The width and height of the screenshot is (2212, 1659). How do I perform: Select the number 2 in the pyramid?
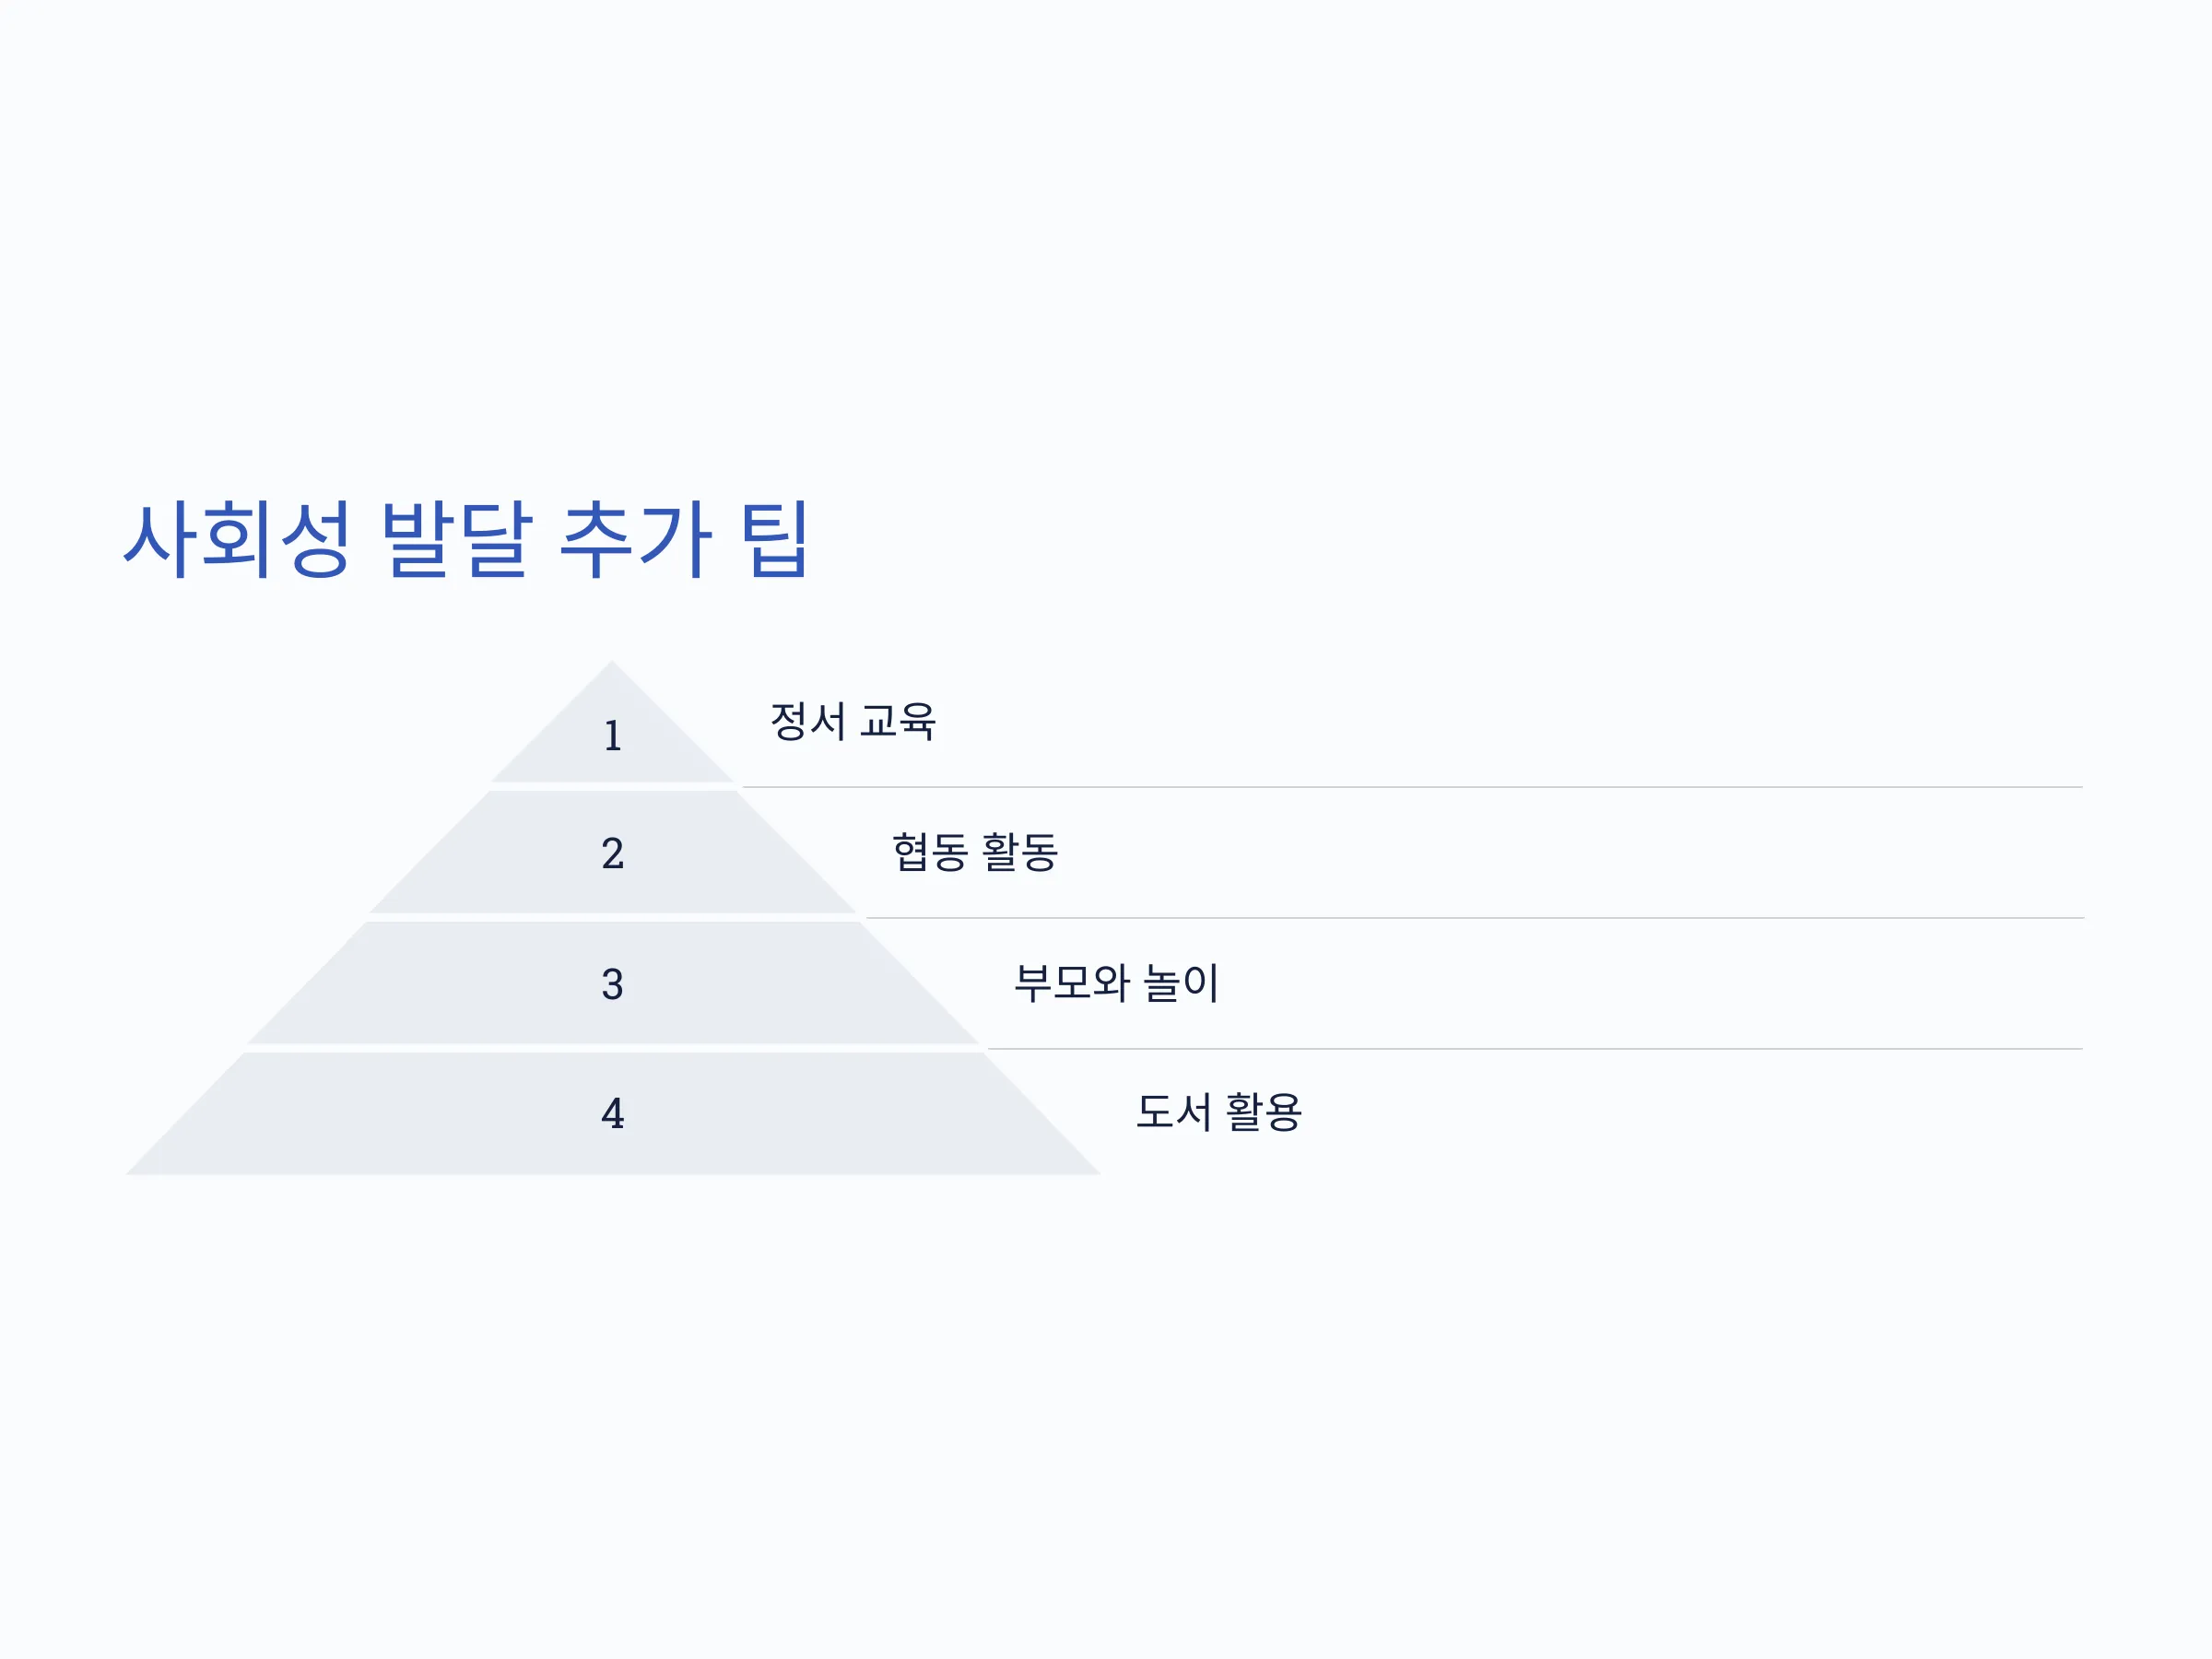coord(613,853)
